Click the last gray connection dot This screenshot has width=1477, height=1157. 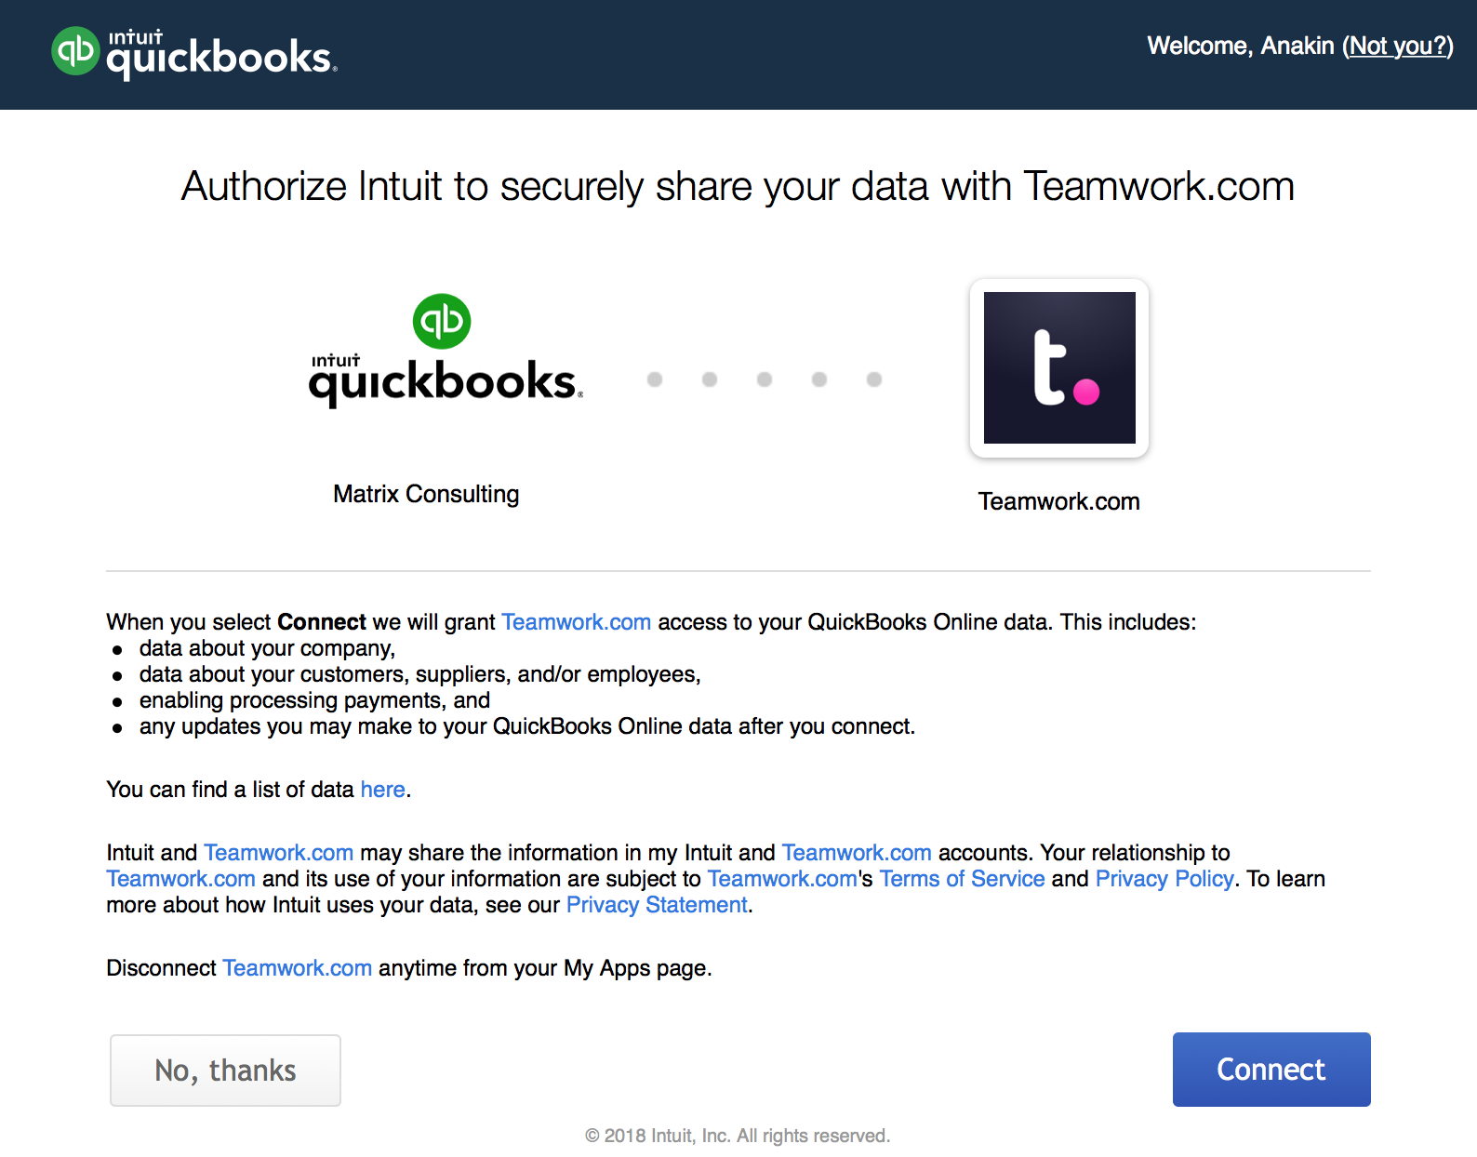[x=874, y=379]
